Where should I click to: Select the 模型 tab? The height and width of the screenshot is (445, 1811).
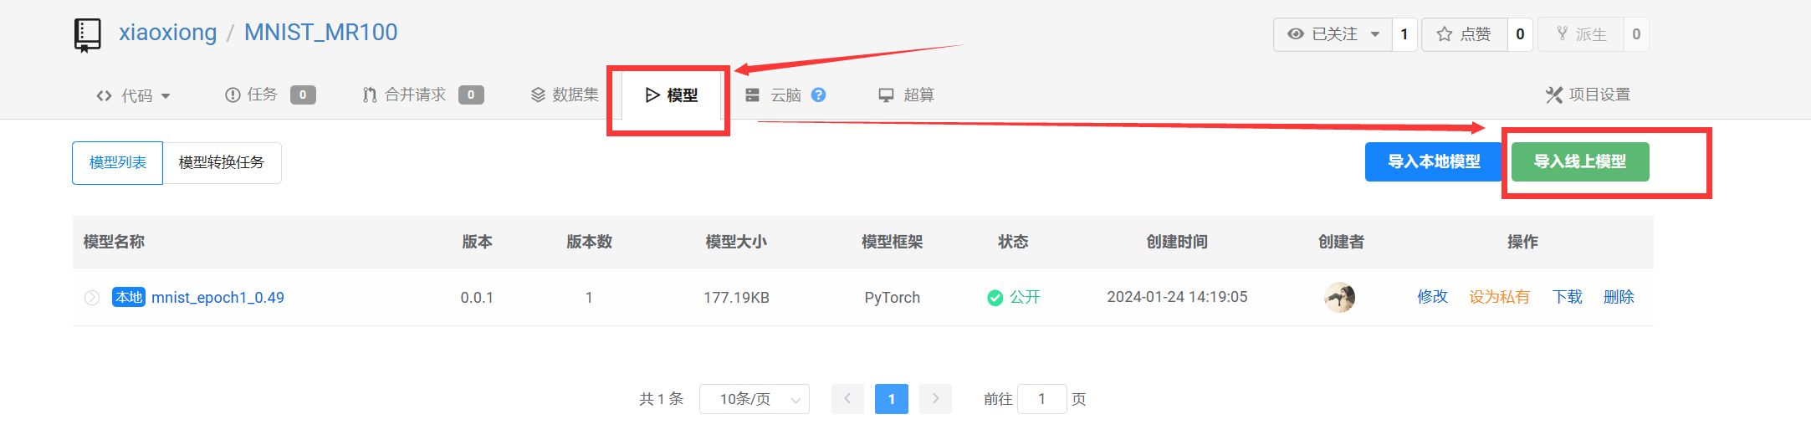click(672, 95)
